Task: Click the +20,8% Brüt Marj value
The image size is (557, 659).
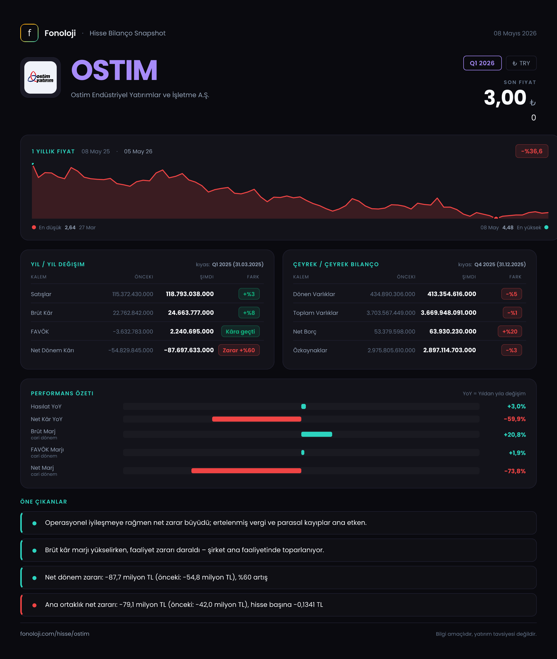Action: click(515, 435)
